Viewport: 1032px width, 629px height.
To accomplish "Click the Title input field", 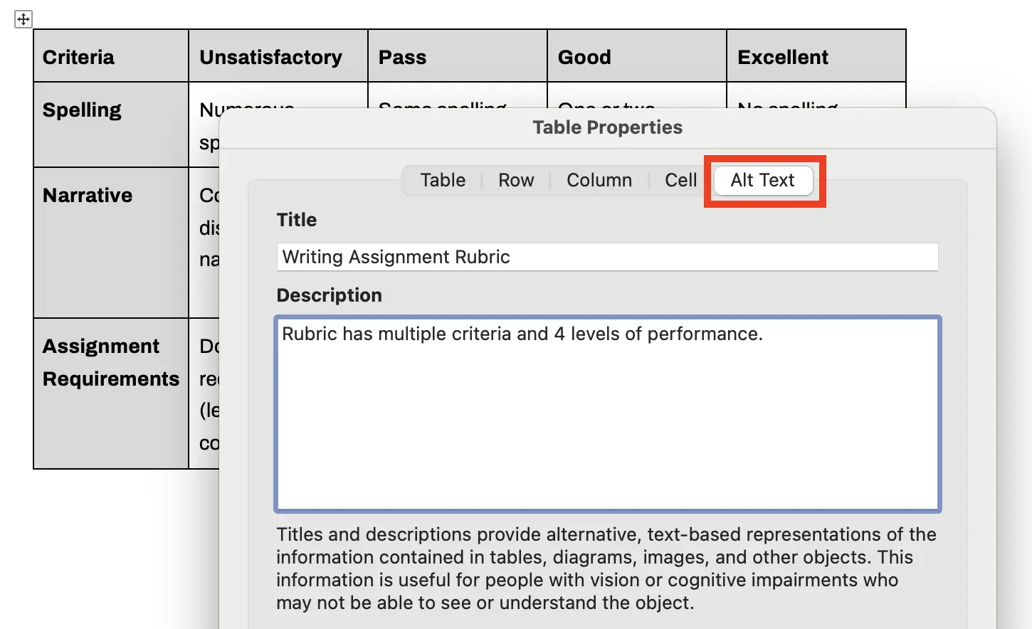I will 607,257.
